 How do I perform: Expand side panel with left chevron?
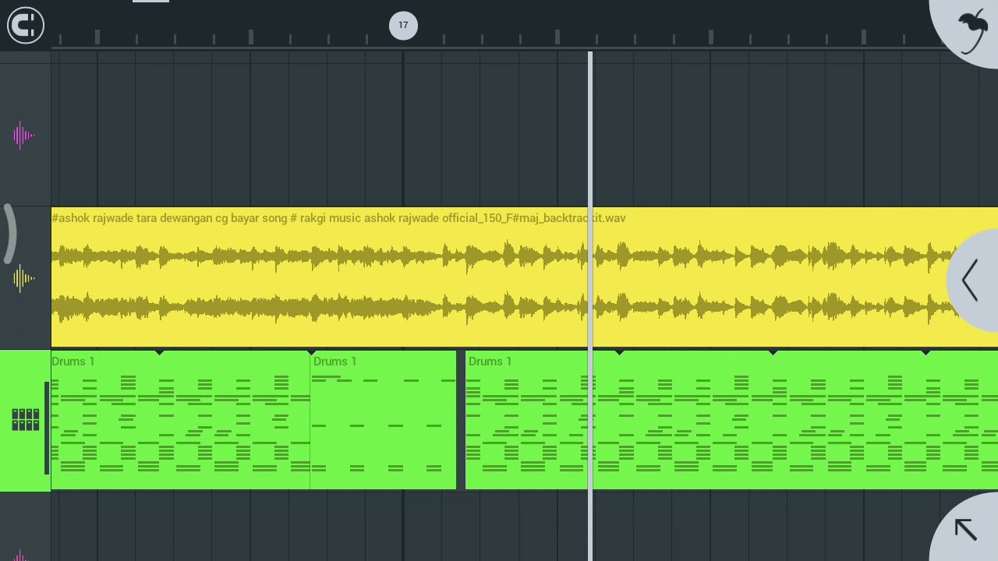point(970,280)
